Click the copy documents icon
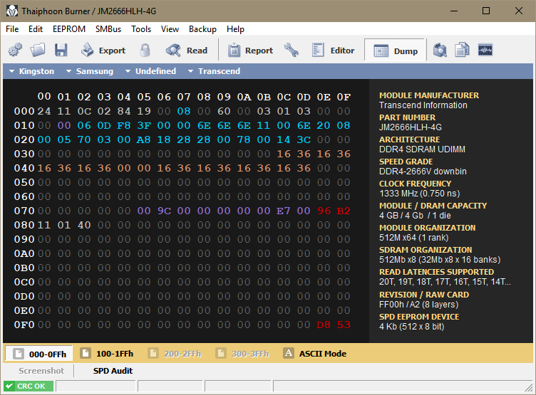 (462, 51)
